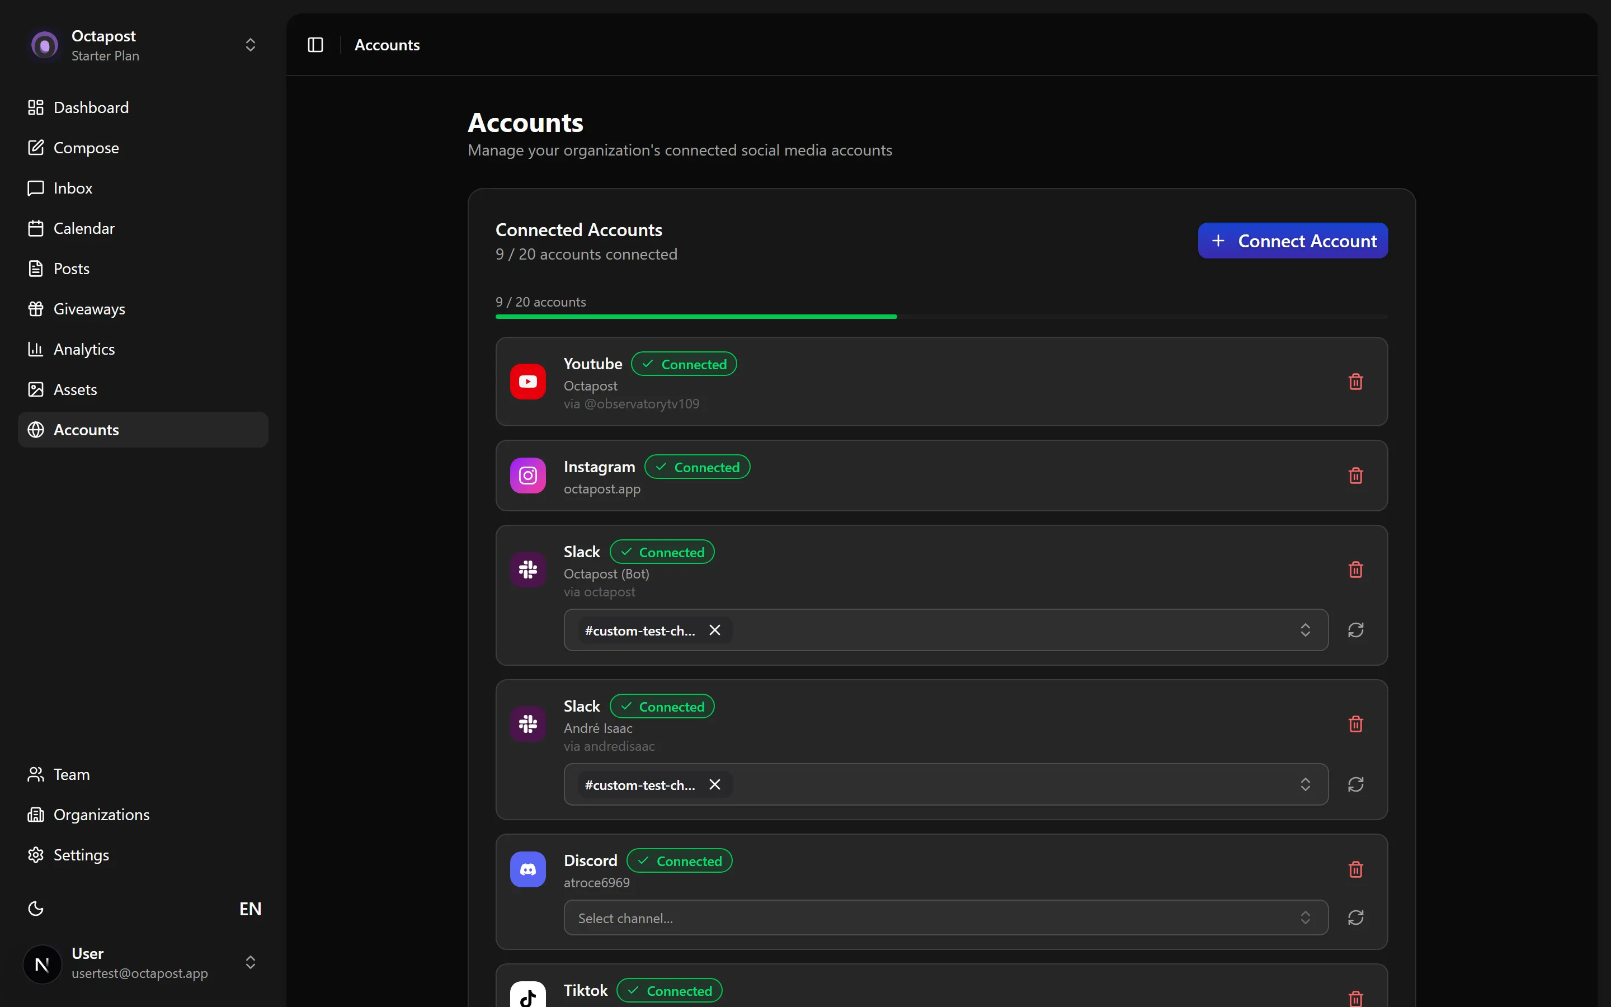Delete the Slack Octapost (Bot) account
1611x1007 pixels.
click(x=1355, y=570)
